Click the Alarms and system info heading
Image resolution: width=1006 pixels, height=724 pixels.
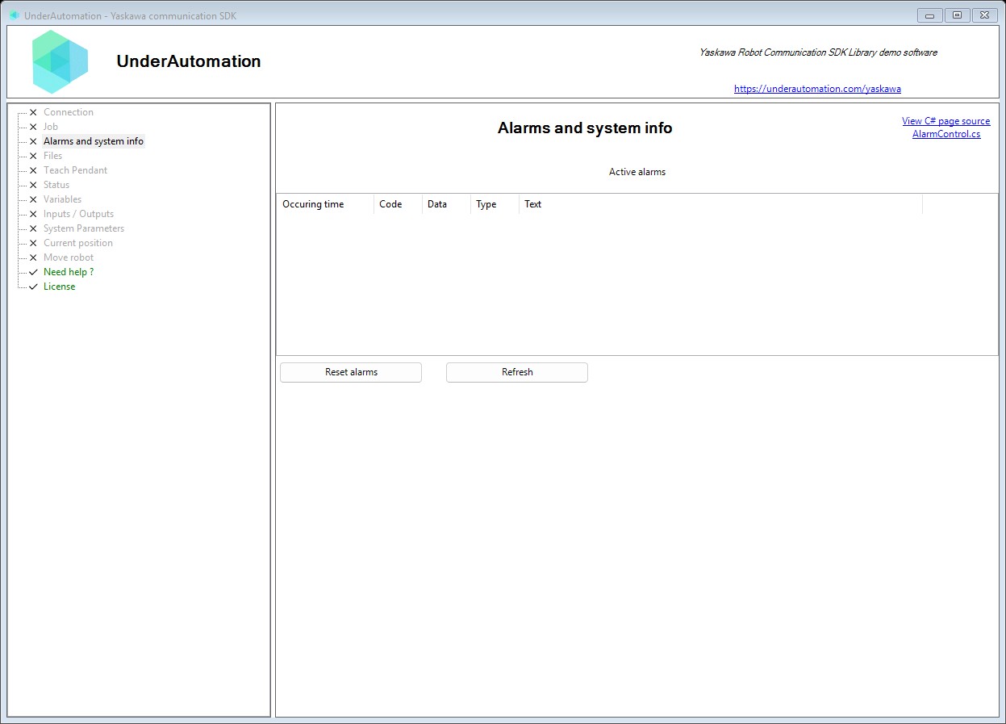585,128
